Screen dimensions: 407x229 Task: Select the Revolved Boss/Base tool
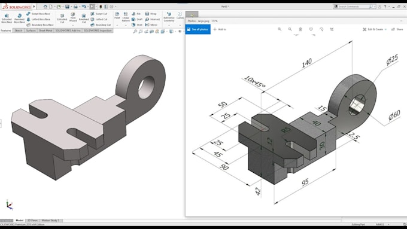point(19,19)
